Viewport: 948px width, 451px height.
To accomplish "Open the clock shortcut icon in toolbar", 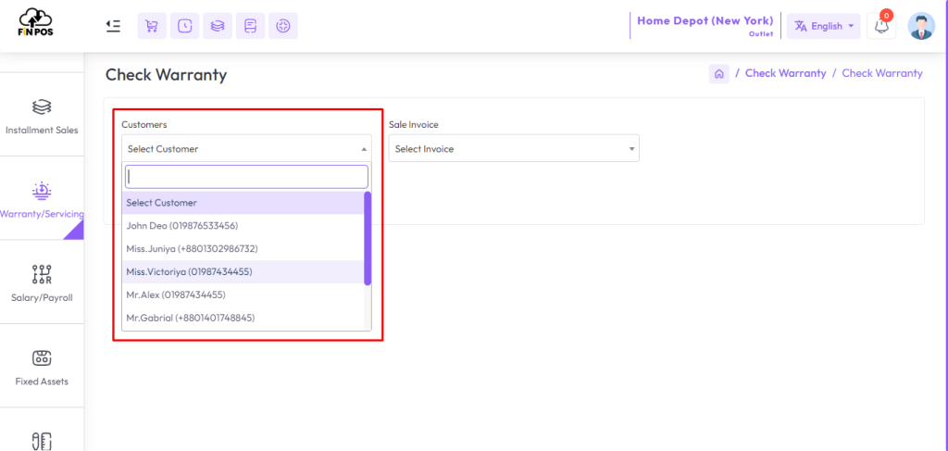I will (184, 26).
